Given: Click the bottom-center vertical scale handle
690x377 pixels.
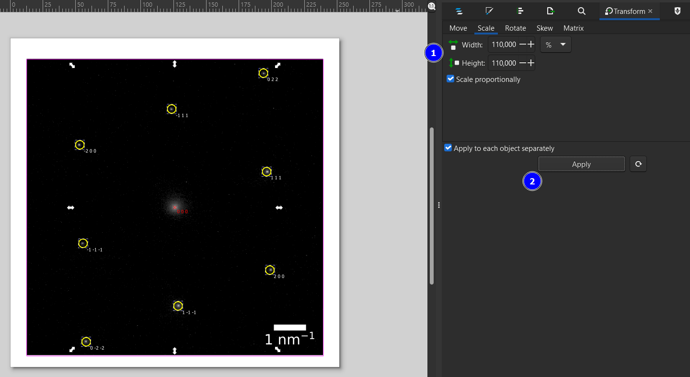Looking at the screenshot, I should [174, 351].
